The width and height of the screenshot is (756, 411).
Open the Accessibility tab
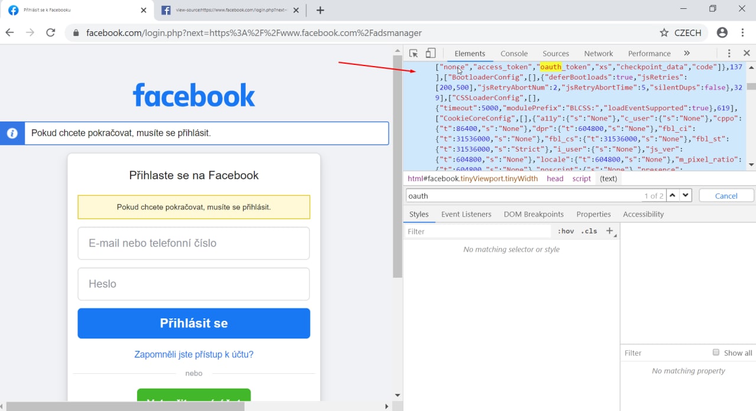(643, 214)
